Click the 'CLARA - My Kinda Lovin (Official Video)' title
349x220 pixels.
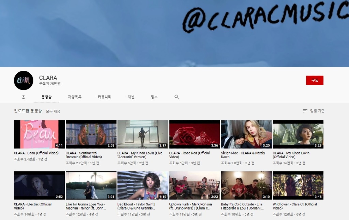[291, 155]
